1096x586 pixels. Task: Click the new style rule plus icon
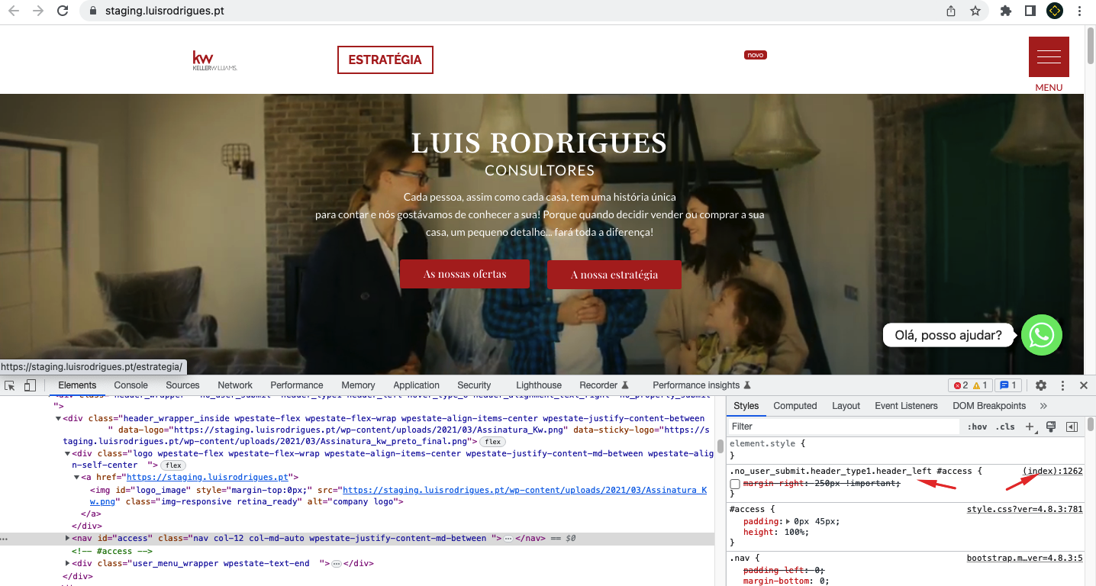pos(1030,427)
